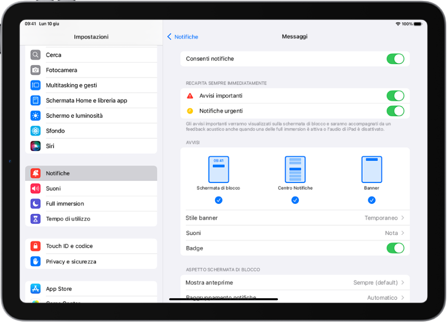The height and width of the screenshot is (322, 447).
Task: Open Cerca in the settings sidebar
Action: coord(91,55)
